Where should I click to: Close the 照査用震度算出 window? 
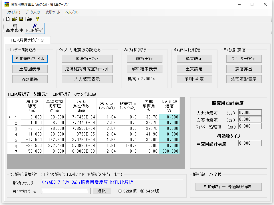tap(265, 4)
